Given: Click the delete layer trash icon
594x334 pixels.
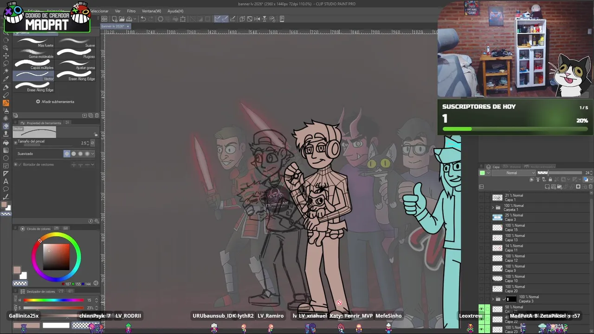Looking at the screenshot, I should 590,187.
